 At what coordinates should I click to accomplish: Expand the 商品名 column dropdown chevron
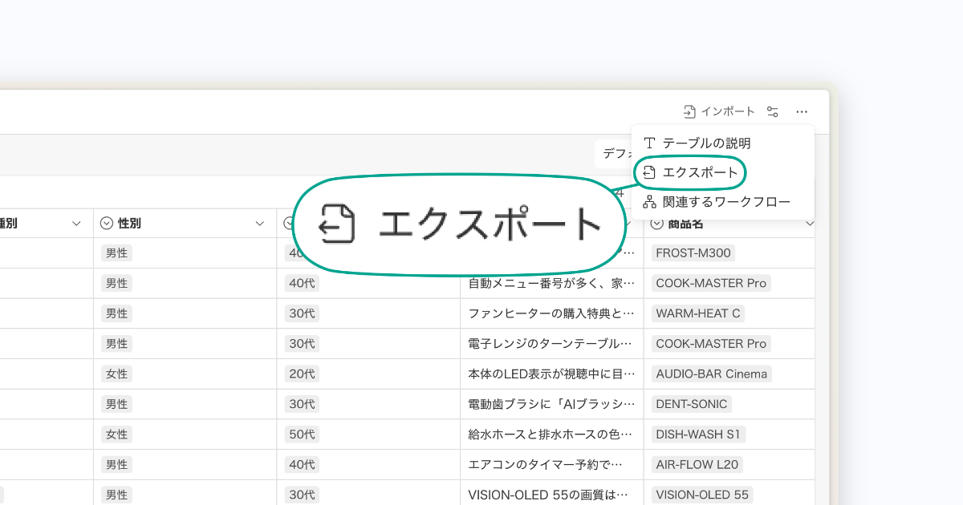(x=809, y=224)
